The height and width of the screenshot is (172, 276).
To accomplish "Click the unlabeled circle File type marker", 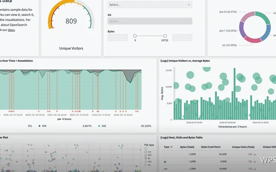I will [x=146, y=148].
